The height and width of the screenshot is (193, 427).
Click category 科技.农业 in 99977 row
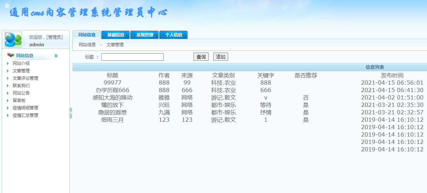point(224,83)
